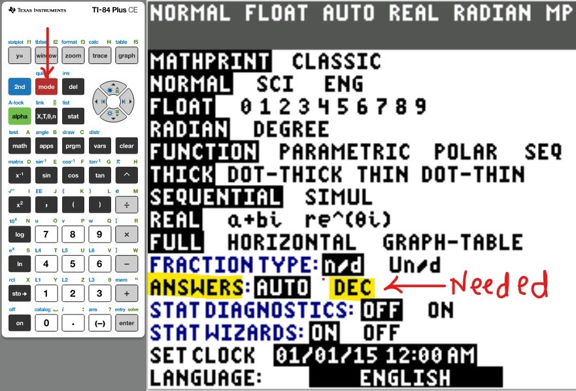Click the number 5 key
This screenshot has height=391, width=576.
73,264
